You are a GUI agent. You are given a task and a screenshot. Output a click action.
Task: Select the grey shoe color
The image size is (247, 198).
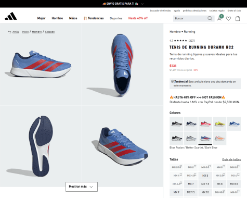click(191, 138)
